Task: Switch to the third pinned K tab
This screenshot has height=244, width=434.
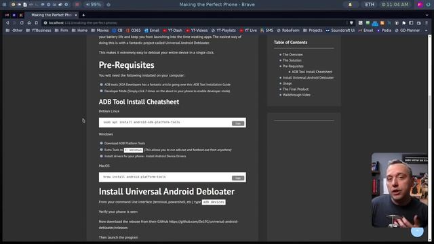Action: 21,15
